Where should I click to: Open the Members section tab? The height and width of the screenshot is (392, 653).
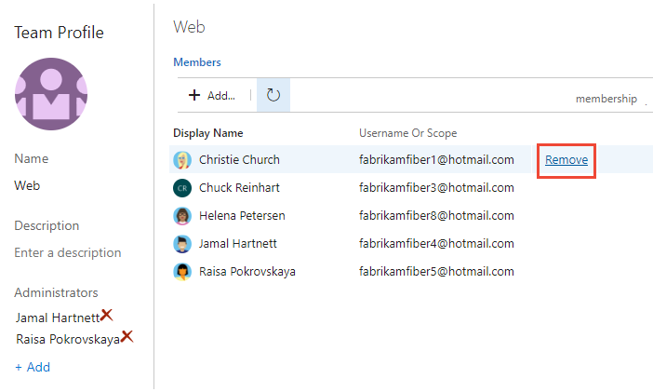(197, 62)
